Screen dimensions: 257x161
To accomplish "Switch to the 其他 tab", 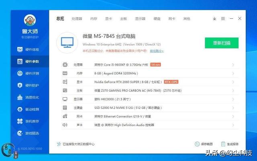I will tap(187, 19).
